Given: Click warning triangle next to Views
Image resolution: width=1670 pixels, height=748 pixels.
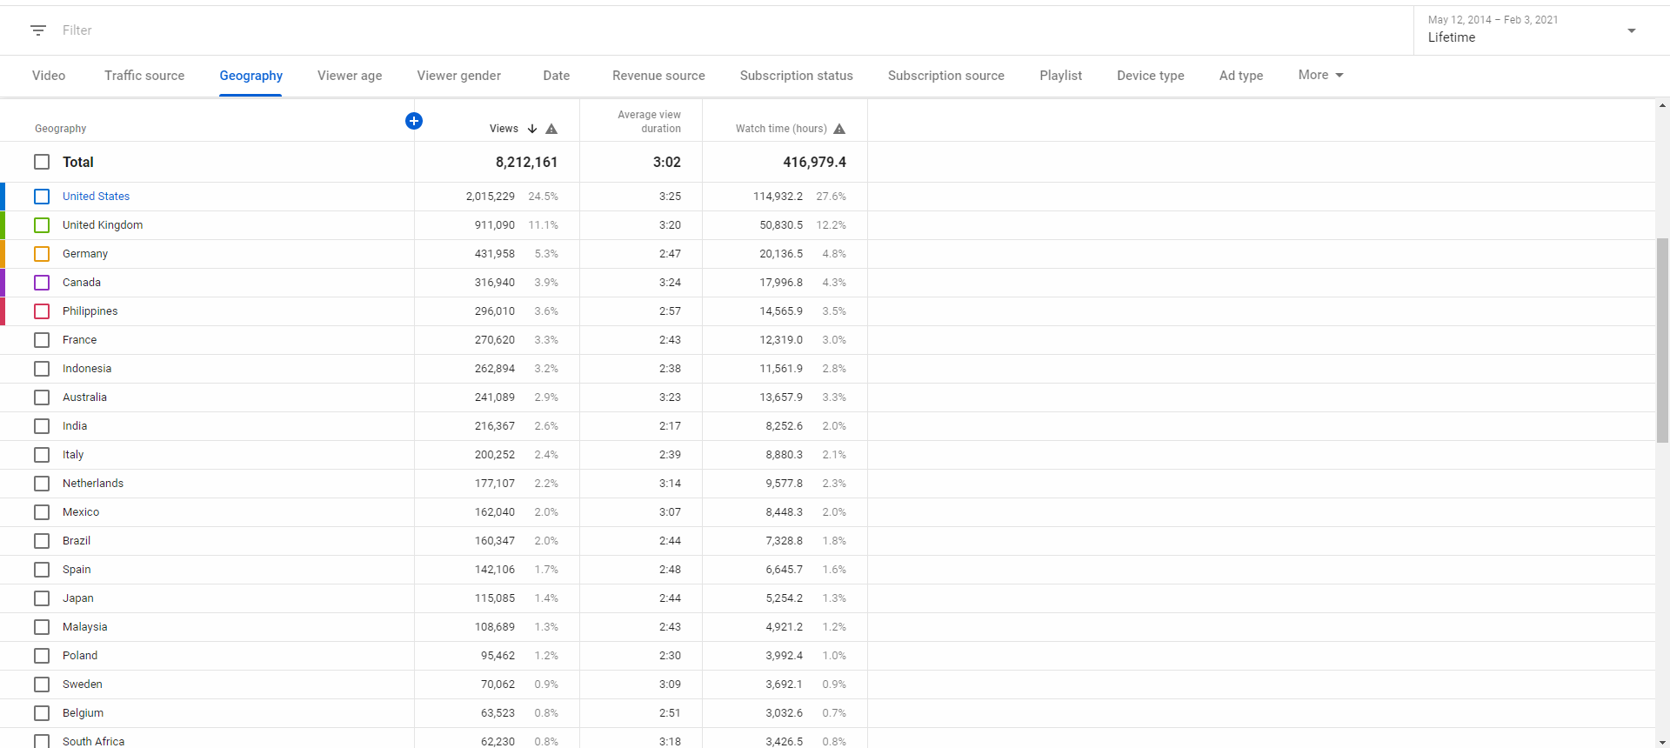Looking at the screenshot, I should click(551, 129).
